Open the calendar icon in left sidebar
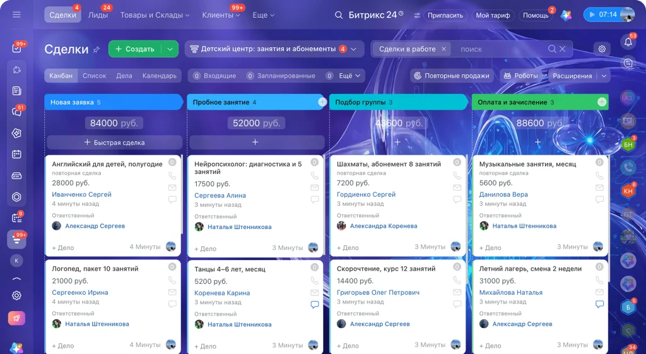Screen dimensions: 646x354 click(x=16, y=154)
